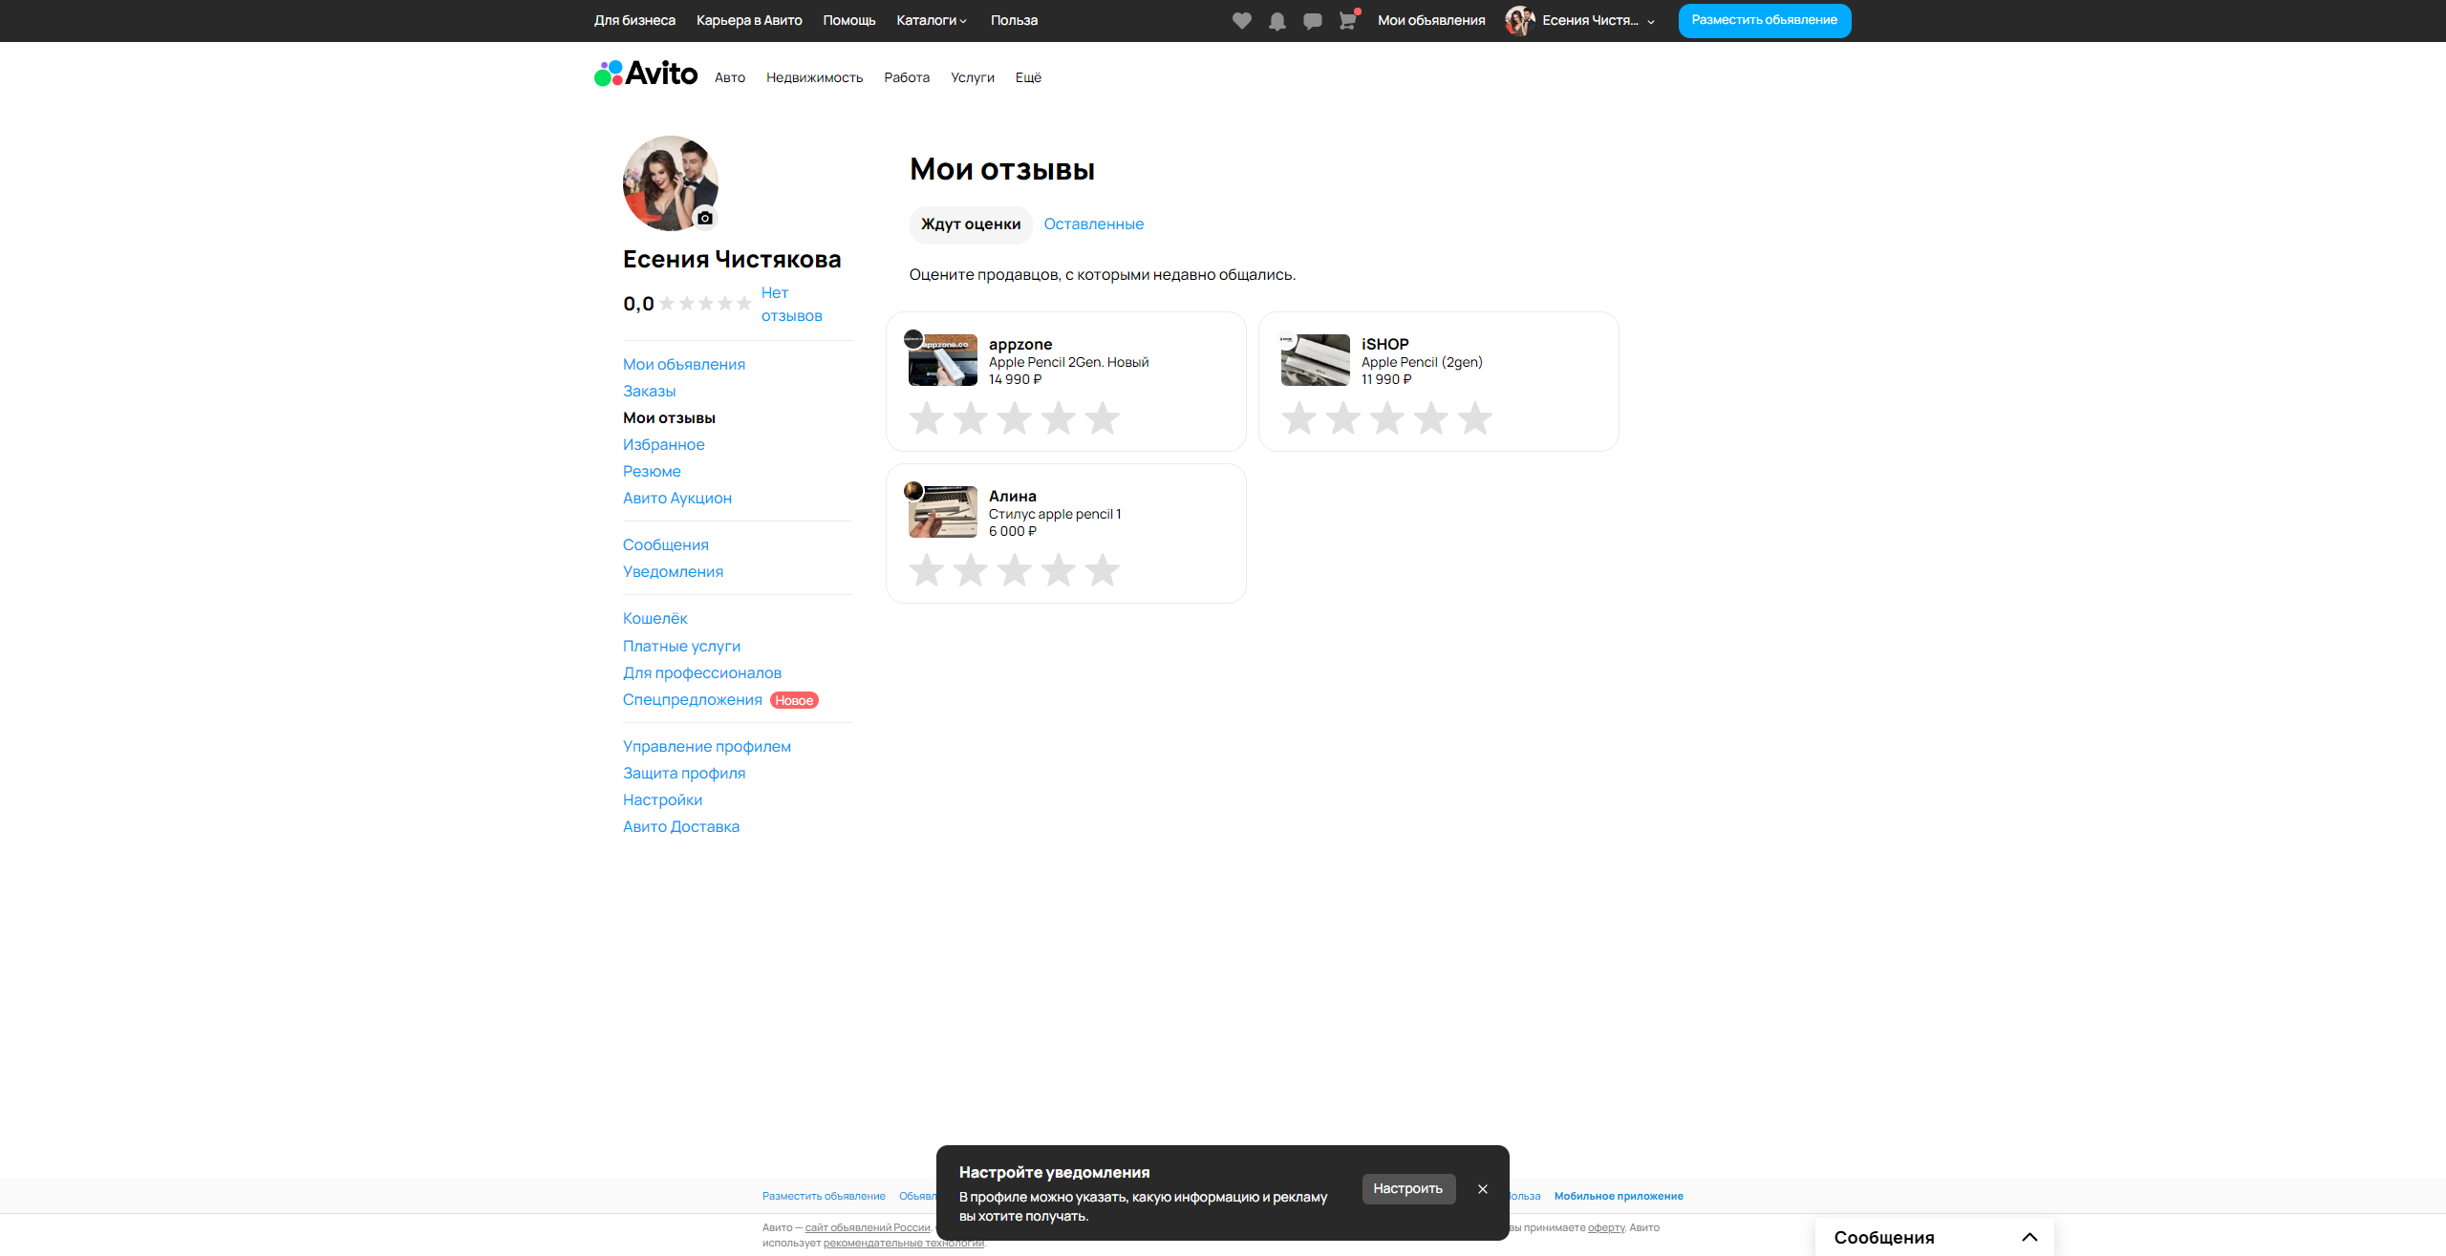Rate appzone seller five stars
2446x1256 pixels.
(x=1103, y=418)
